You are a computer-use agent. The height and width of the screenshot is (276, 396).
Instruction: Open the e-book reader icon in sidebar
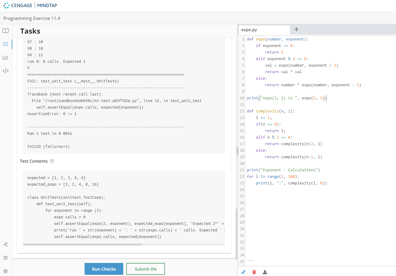[x=5, y=31]
